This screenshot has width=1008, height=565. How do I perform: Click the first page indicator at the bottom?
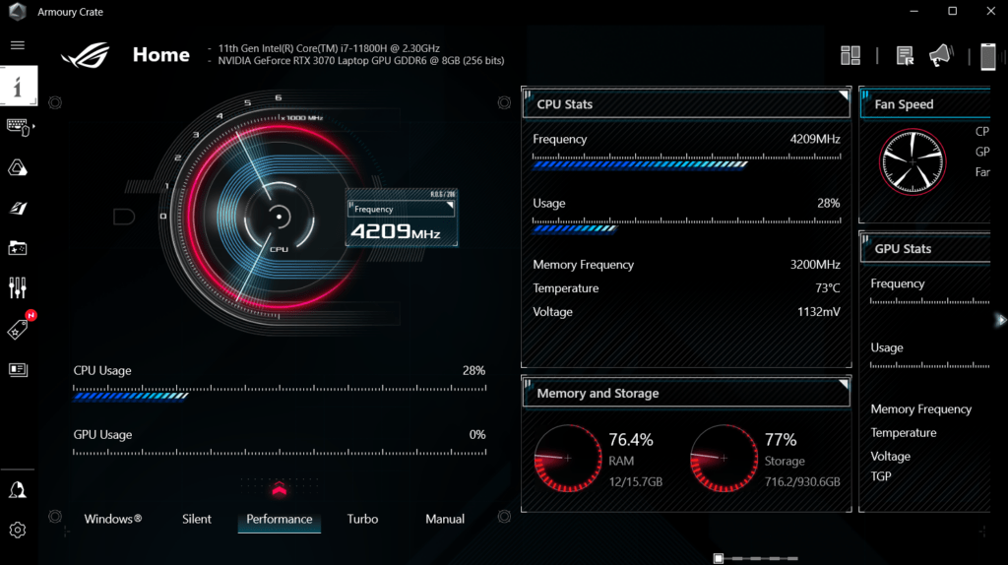[720, 558]
